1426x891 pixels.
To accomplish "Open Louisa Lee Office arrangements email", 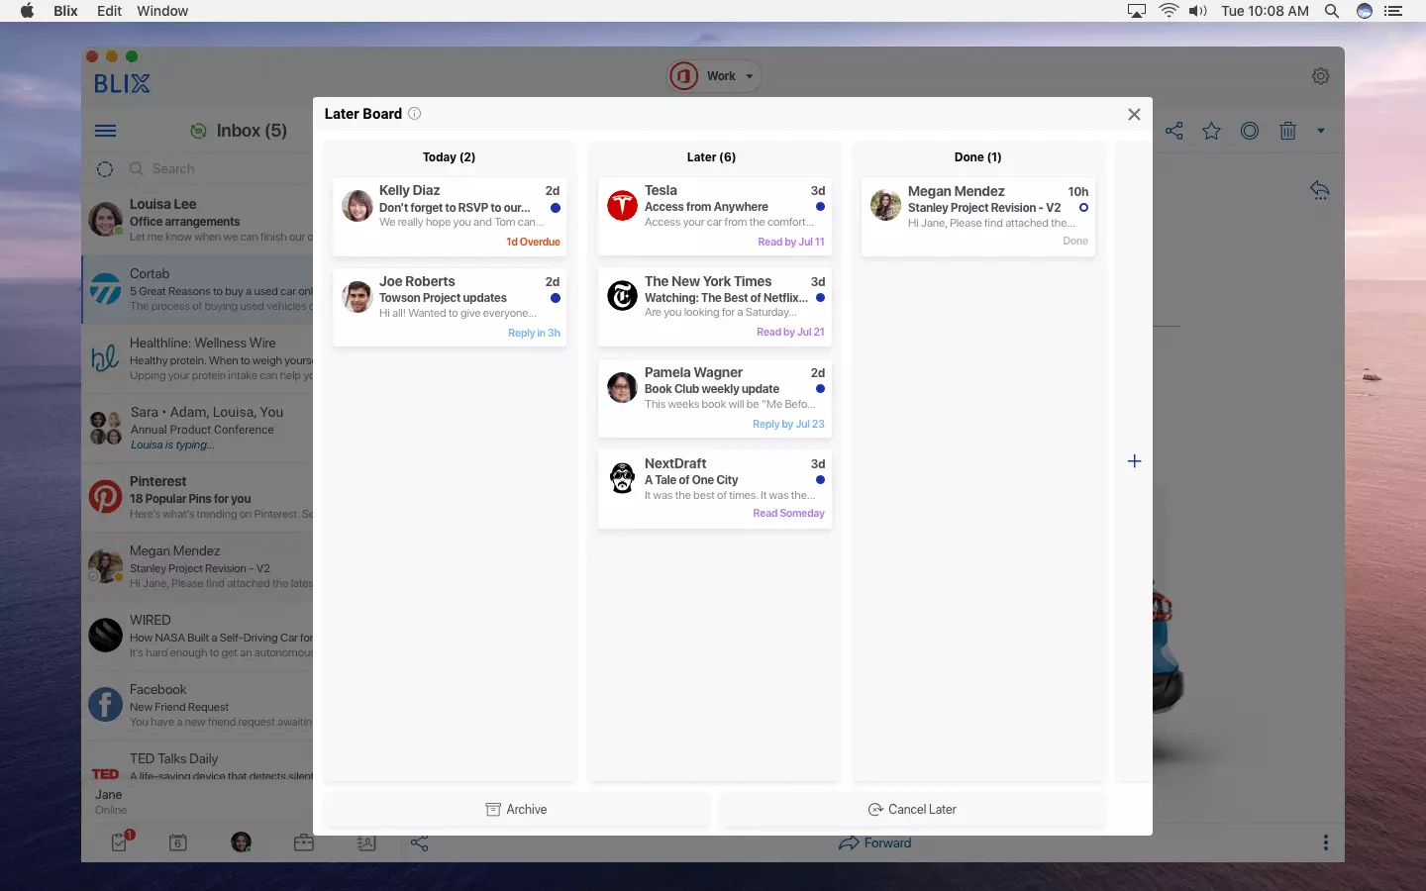I will (x=198, y=221).
